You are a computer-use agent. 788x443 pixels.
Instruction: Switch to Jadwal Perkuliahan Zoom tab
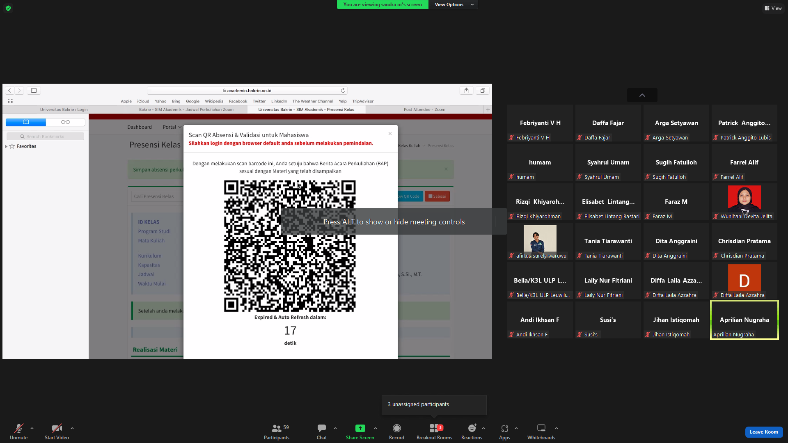(x=186, y=110)
